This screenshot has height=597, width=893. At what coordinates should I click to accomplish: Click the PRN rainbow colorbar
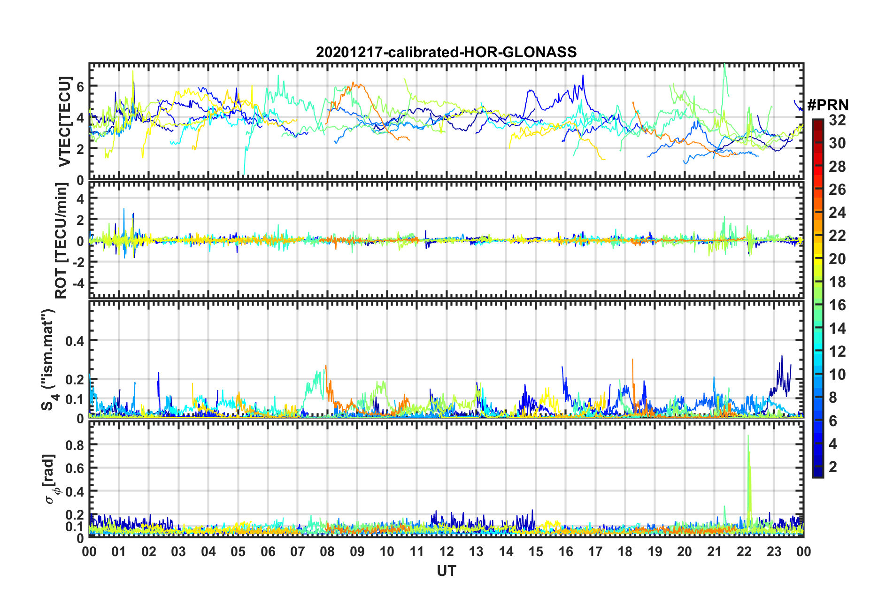[818, 298]
